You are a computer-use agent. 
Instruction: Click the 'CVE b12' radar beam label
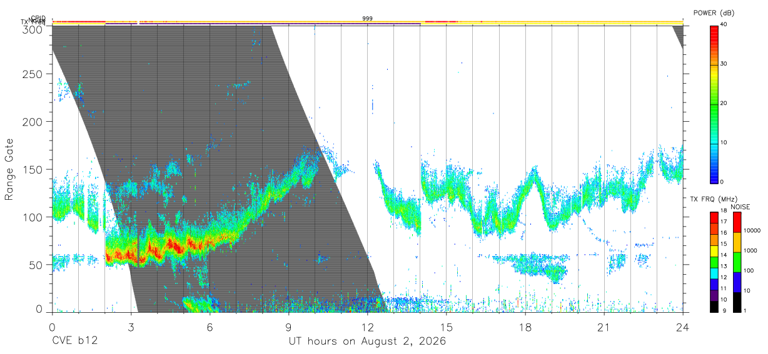(74, 342)
